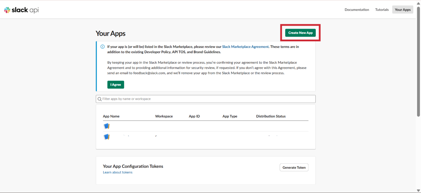Open the Tutorials menu item
The width and height of the screenshot is (421, 193).
pos(382,10)
